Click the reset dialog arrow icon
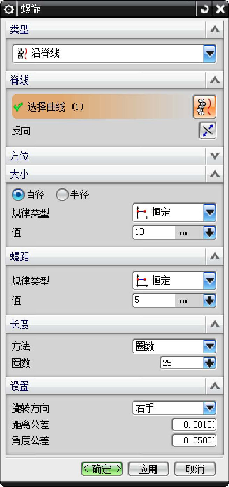Image resolution: width=229 pixels, height=487 pixels. click(x=204, y=9)
